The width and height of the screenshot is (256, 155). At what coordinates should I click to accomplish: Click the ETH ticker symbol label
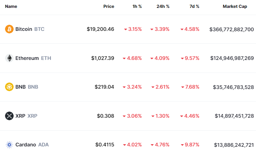click(46, 58)
